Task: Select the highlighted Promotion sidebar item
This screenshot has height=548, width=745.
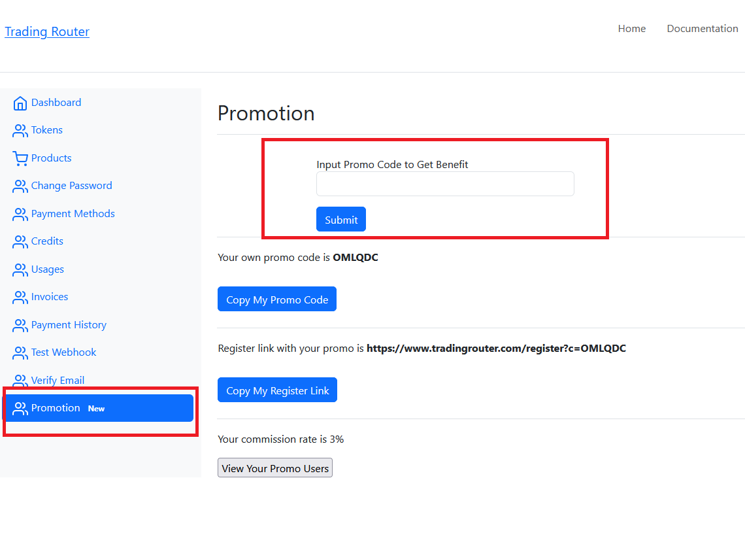Action: (x=98, y=408)
